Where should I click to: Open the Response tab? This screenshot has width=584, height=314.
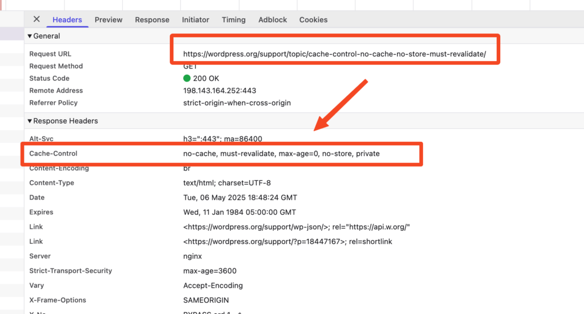coord(152,20)
